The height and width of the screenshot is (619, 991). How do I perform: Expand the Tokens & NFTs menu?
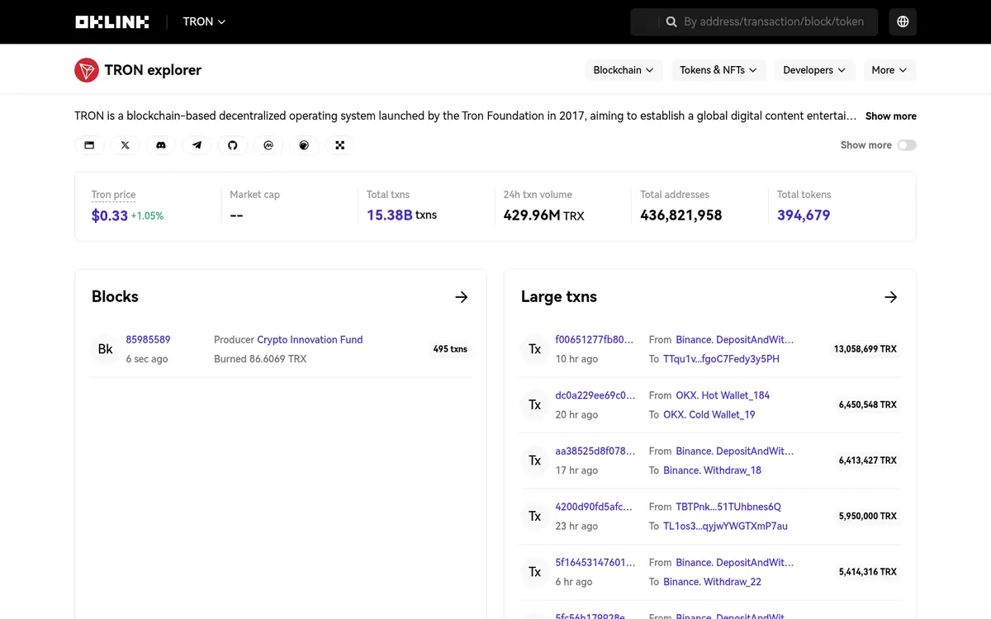click(x=718, y=70)
